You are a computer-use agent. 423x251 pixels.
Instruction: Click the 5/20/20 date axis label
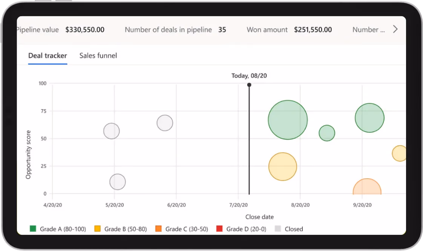[x=115, y=205]
